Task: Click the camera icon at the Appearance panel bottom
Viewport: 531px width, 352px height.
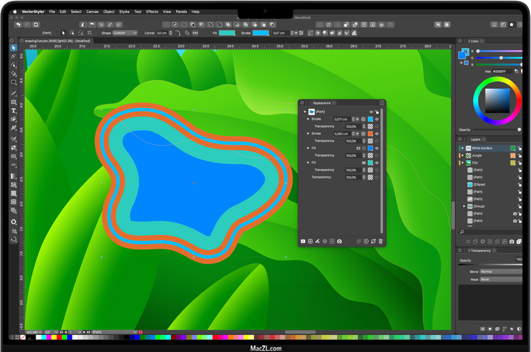Action: coord(339,241)
